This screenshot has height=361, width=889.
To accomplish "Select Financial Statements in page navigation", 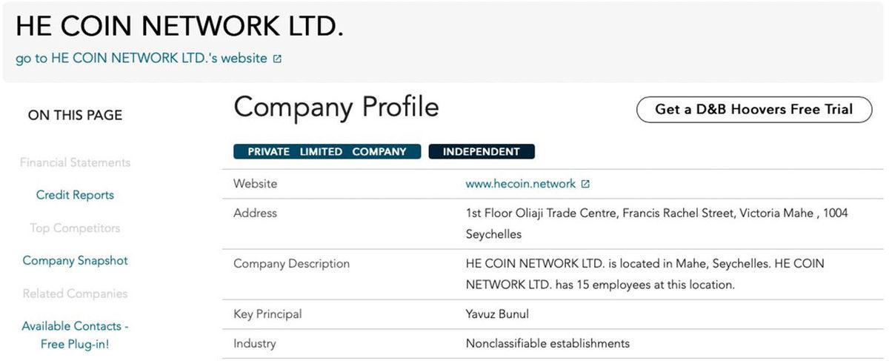I will [75, 162].
